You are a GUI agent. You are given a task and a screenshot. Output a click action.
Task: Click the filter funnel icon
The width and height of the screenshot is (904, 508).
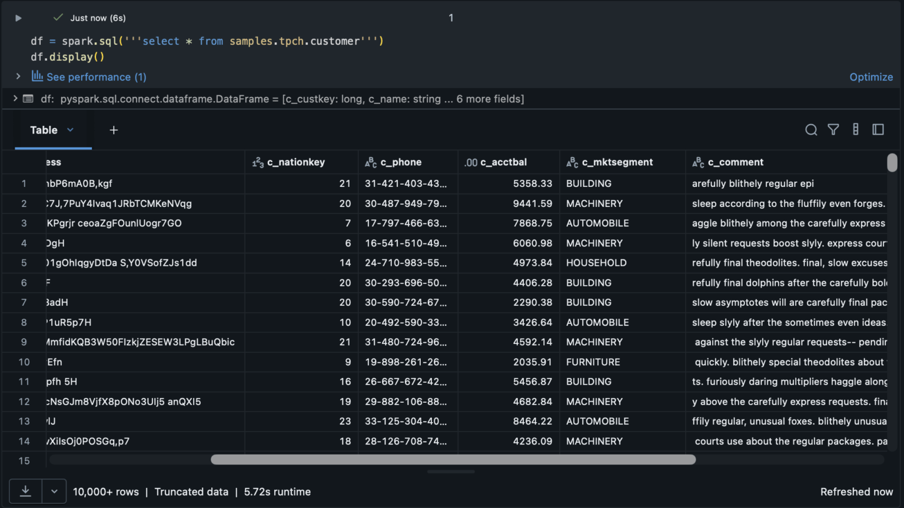(x=833, y=130)
